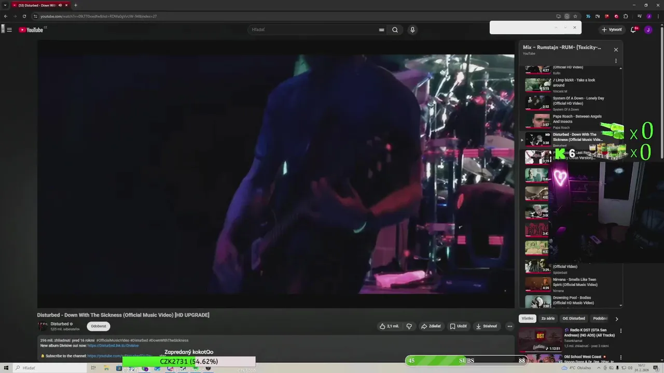This screenshot has width=664, height=373.
Task: Open the browser extensions puzzle icon
Action: 626,16
